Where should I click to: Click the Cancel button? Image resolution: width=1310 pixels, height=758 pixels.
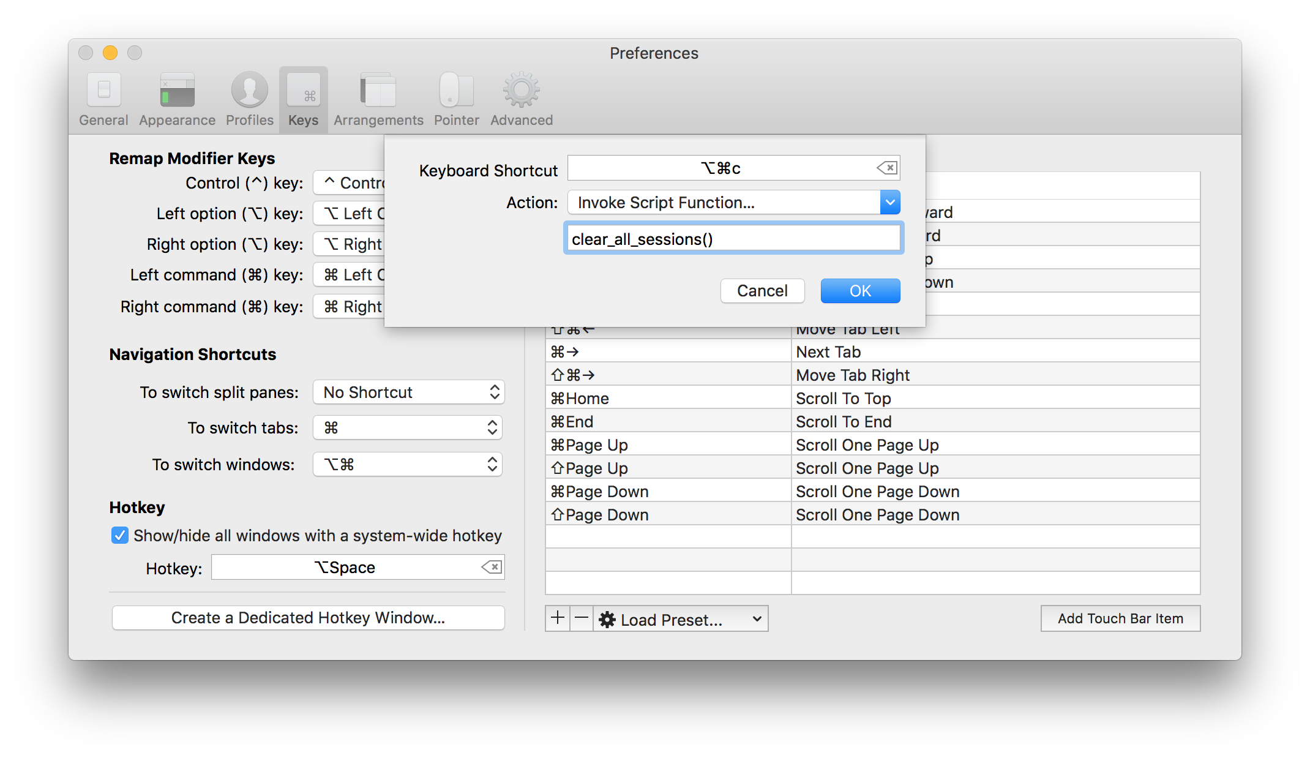tap(762, 290)
